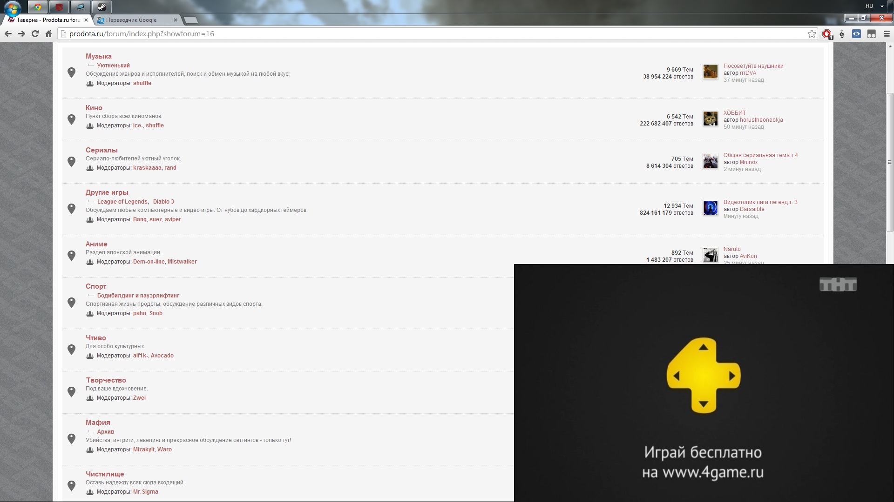Open the League of Legends subforum
Screen dimensions: 894x502
pyautogui.click(x=122, y=202)
